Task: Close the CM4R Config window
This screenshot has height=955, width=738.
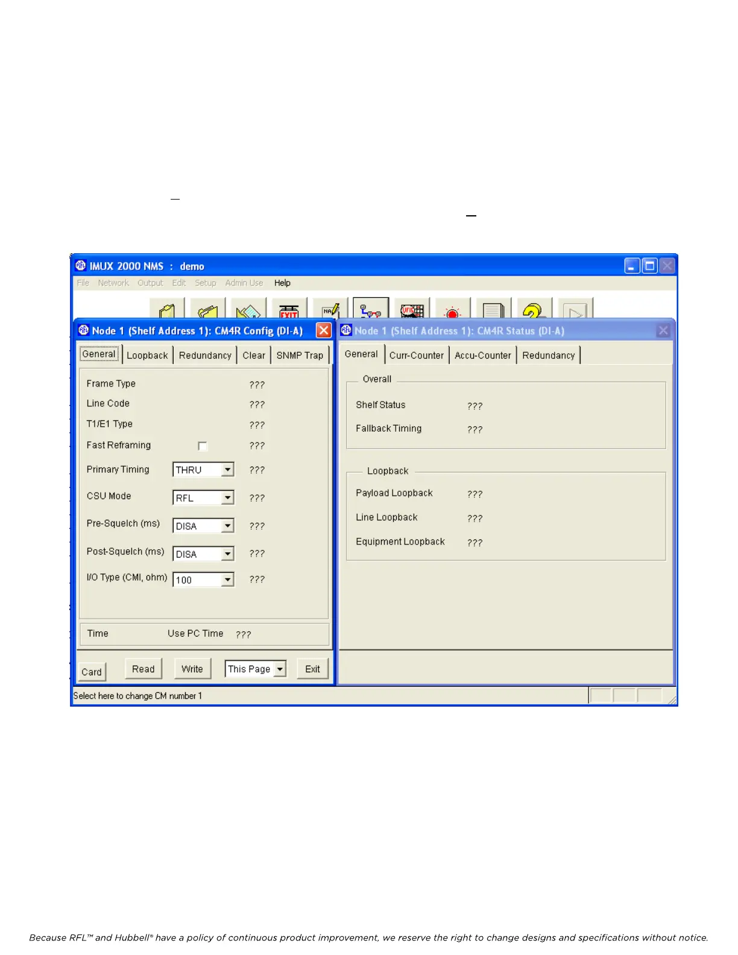Action: point(324,330)
